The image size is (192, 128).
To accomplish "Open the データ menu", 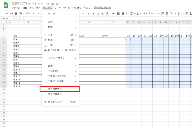I will [x=58, y=8].
